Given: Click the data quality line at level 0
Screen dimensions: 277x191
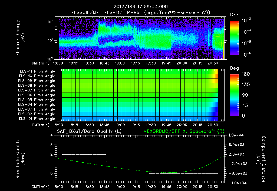Looking at the screenshot, I should pos(184,173).
